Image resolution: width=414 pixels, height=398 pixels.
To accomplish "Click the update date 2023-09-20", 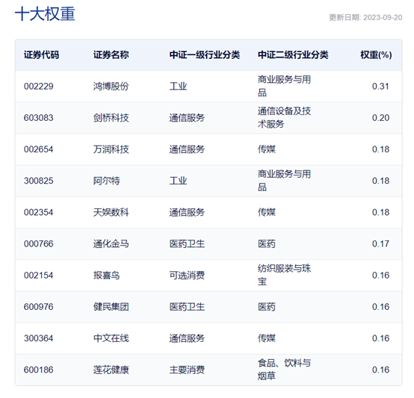I will 383,17.
